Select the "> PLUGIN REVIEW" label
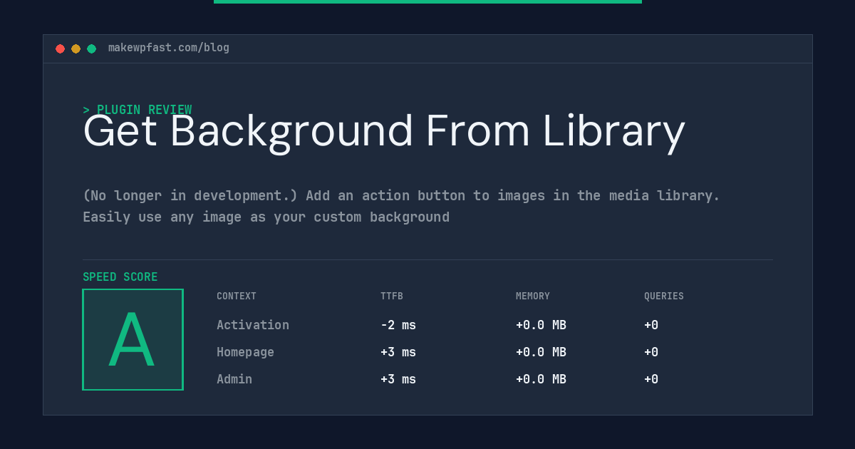 138,110
